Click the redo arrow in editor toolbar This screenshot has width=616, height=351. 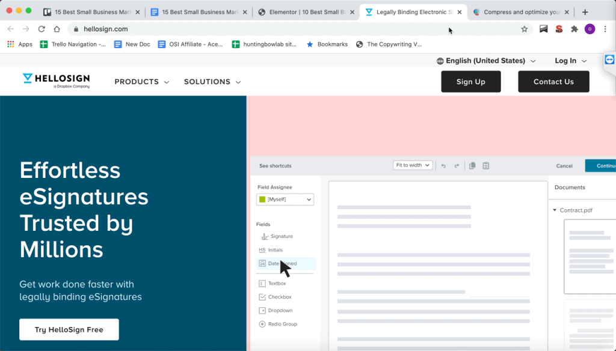pos(457,166)
